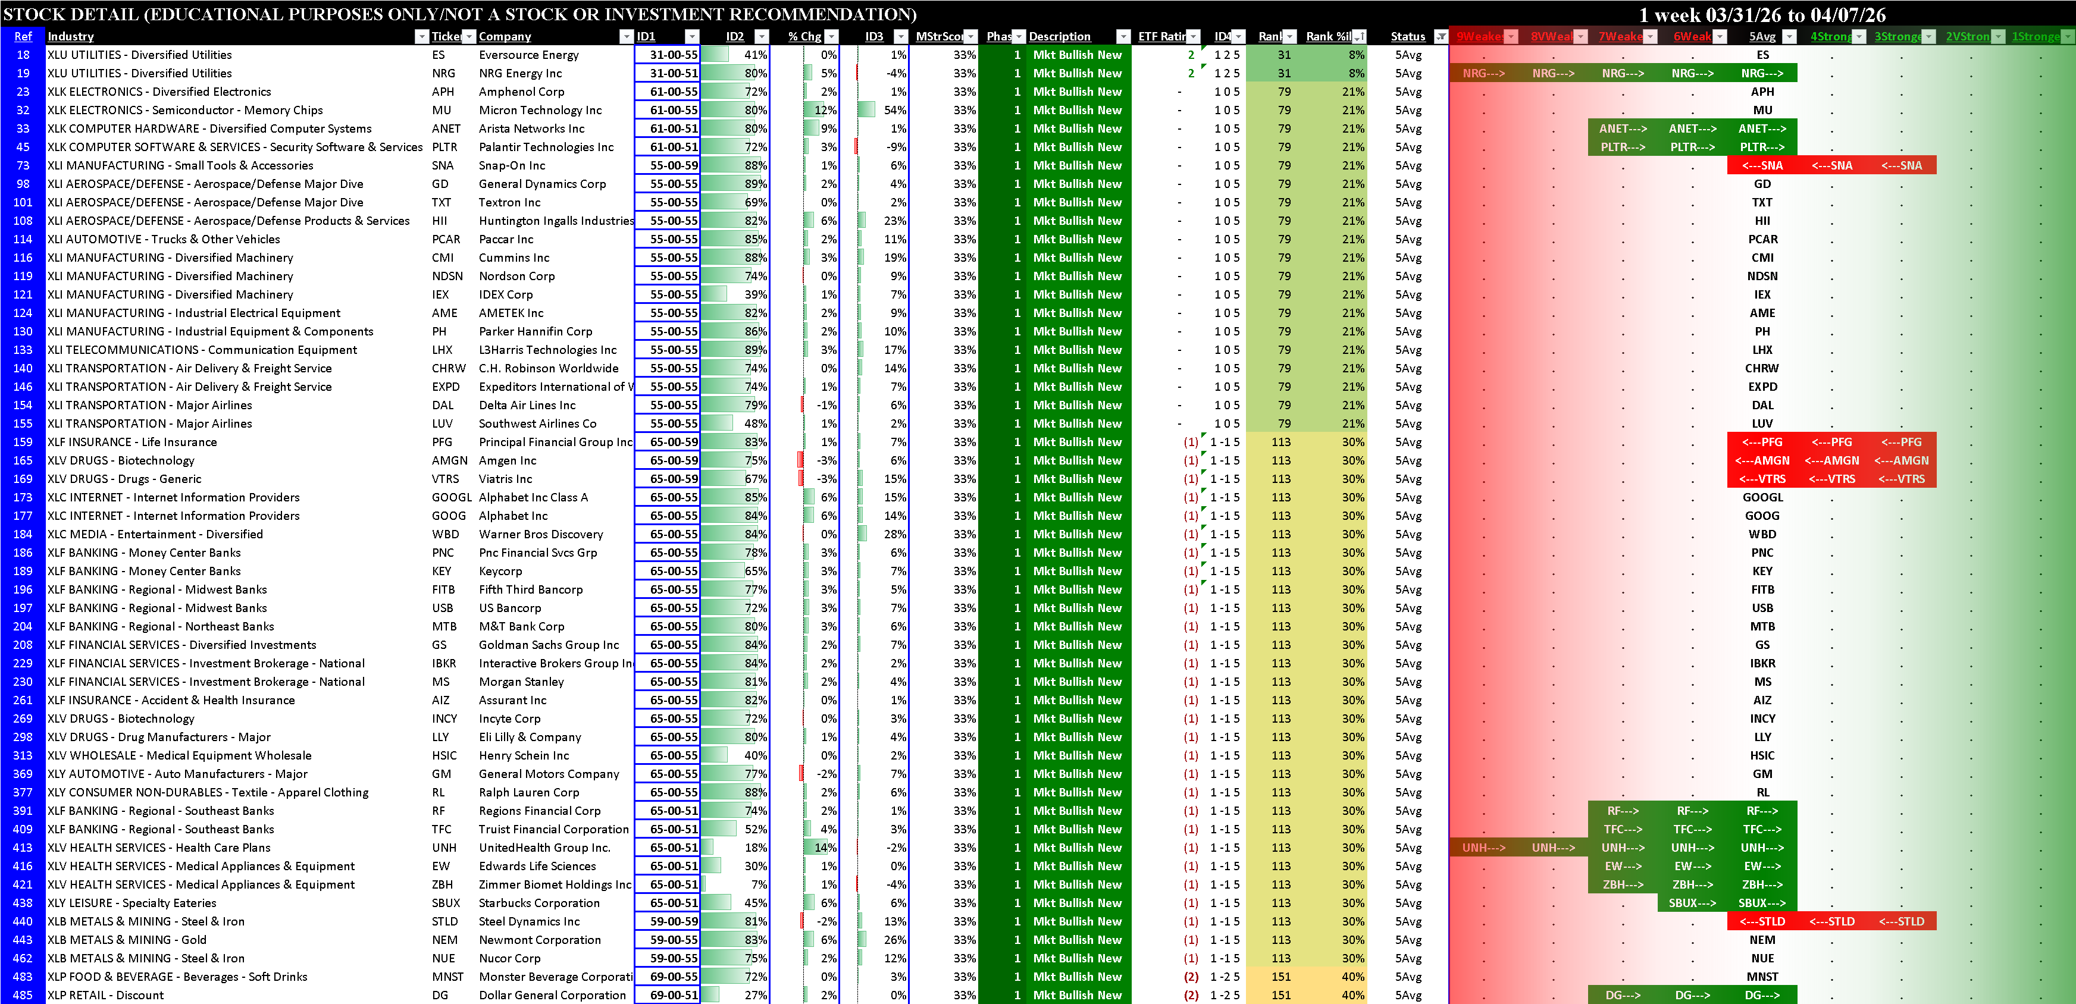Click the 61-00-55 ID1 cell for Amphenol
Screen dimensions: 2076x1004
tap(667, 92)
